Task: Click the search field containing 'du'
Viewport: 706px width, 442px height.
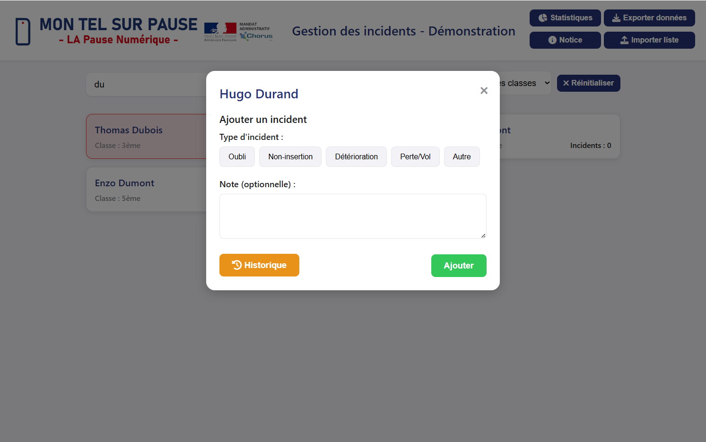Action: [x=147, y=85]
